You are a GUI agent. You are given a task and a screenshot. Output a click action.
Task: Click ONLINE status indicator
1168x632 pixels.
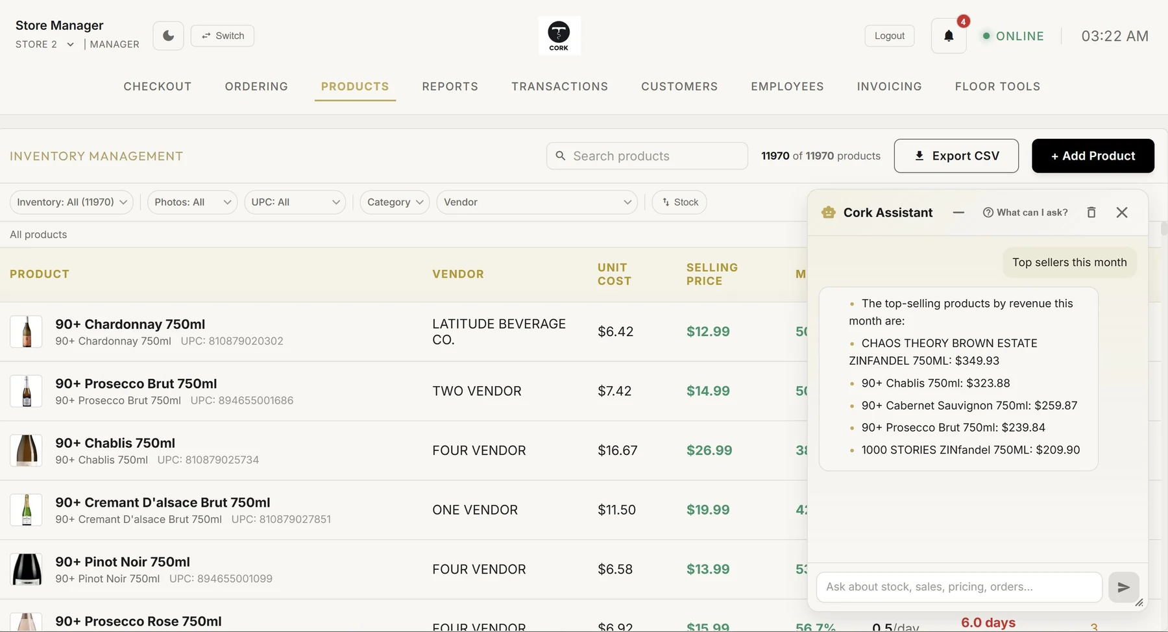(x=1013, y=36)
